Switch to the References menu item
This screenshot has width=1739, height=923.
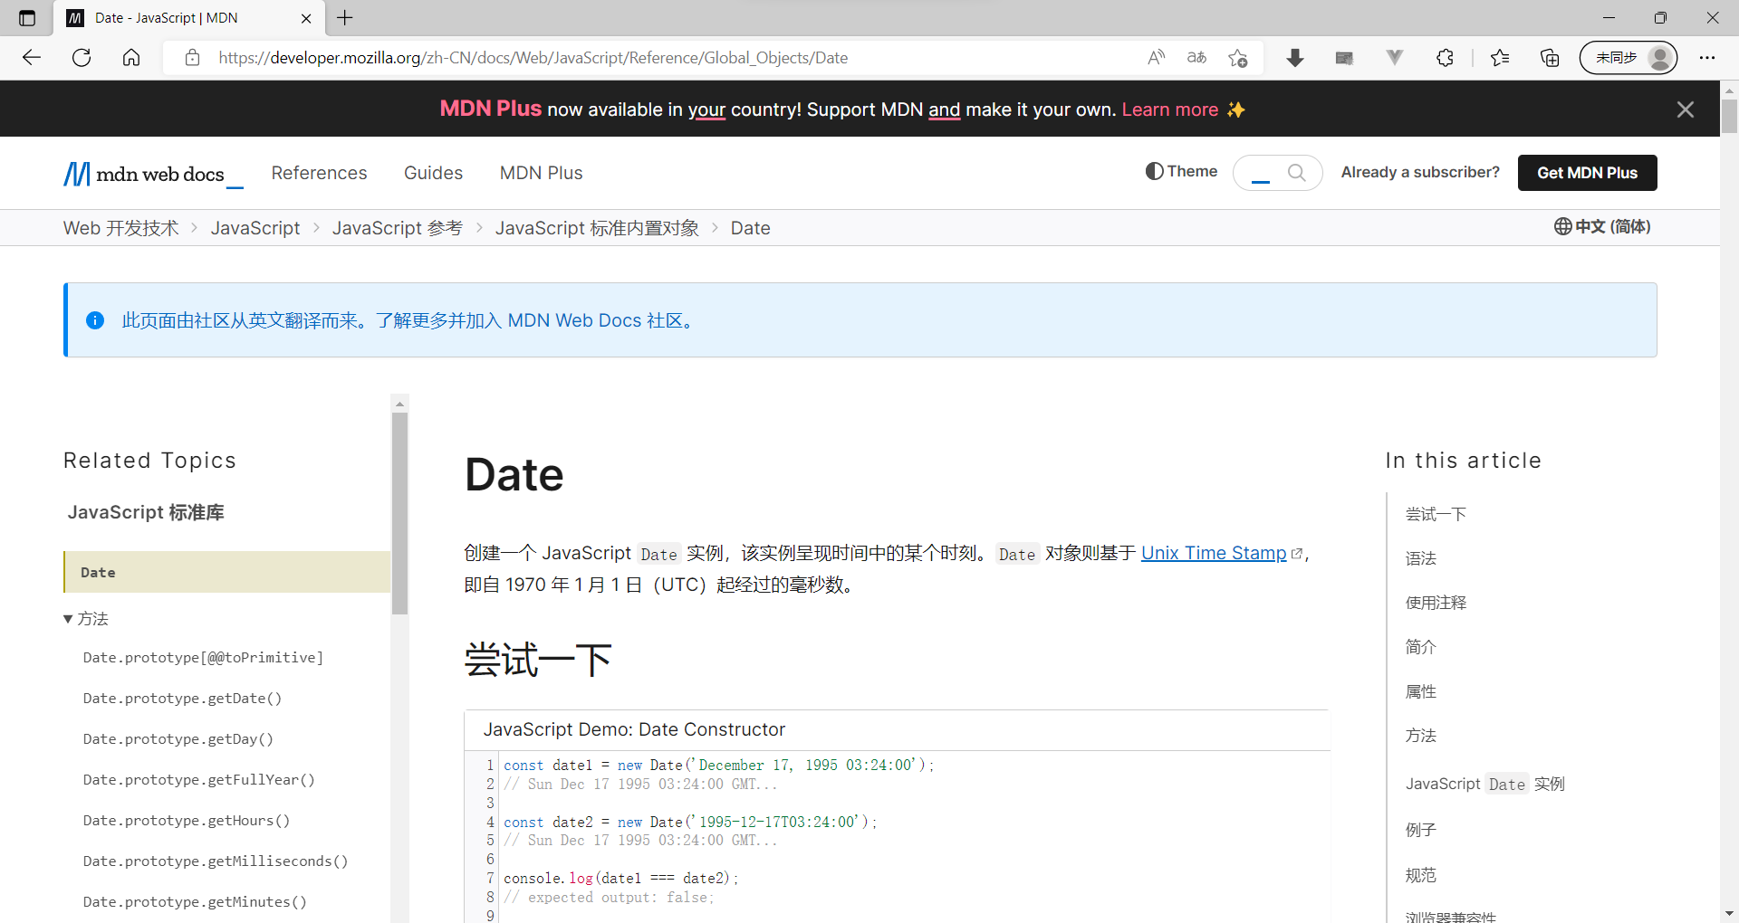click(x=319, y=173)
